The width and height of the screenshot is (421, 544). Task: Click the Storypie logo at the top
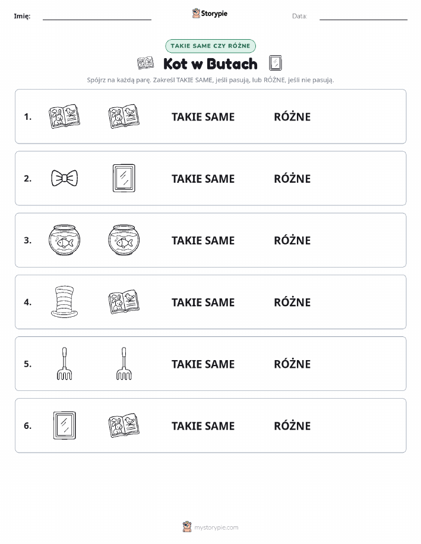point(210,14)
